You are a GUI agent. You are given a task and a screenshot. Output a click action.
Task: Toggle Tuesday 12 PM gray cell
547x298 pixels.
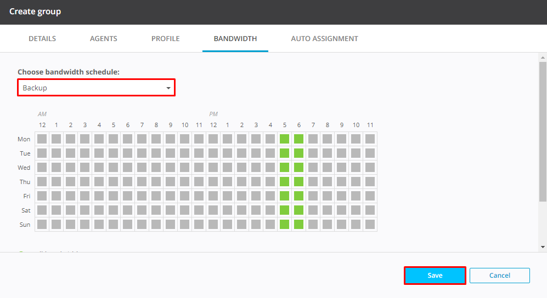pos(213,153)
